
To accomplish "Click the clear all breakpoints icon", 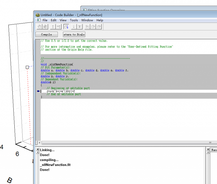I will [45, 27].
